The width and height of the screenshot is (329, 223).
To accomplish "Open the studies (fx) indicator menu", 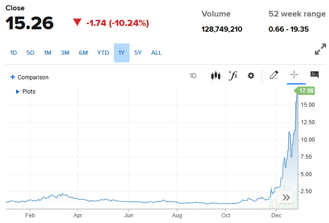I will (x=233, y=76).
